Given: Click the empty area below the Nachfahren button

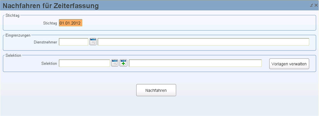Looking at the screenshot, I should pyautogui.click(x=156, y=106).
